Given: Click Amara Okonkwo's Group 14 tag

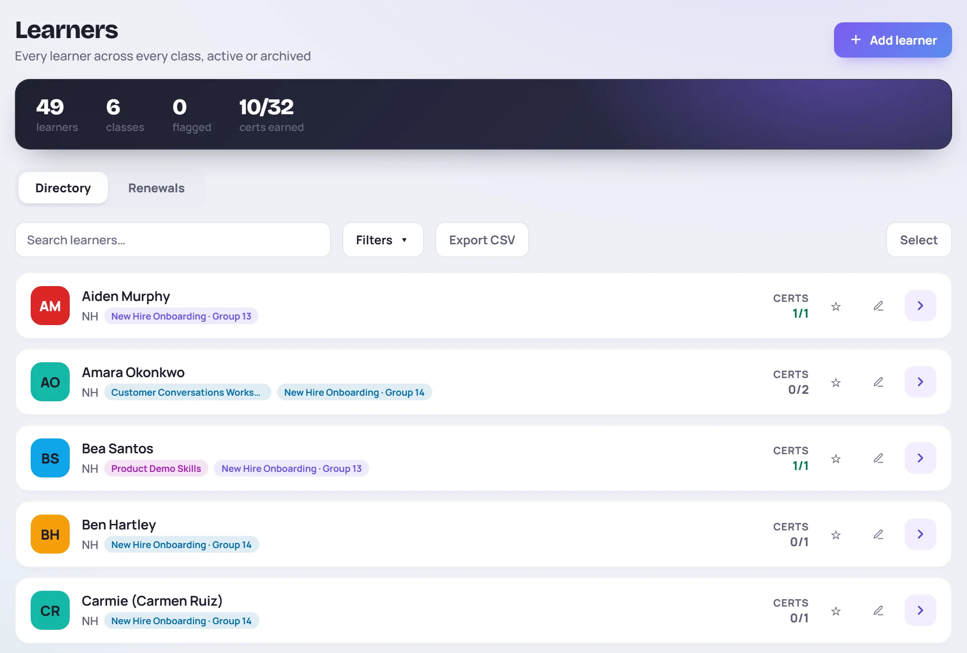Looking at the screenshot, I should (x=354, y=392).
